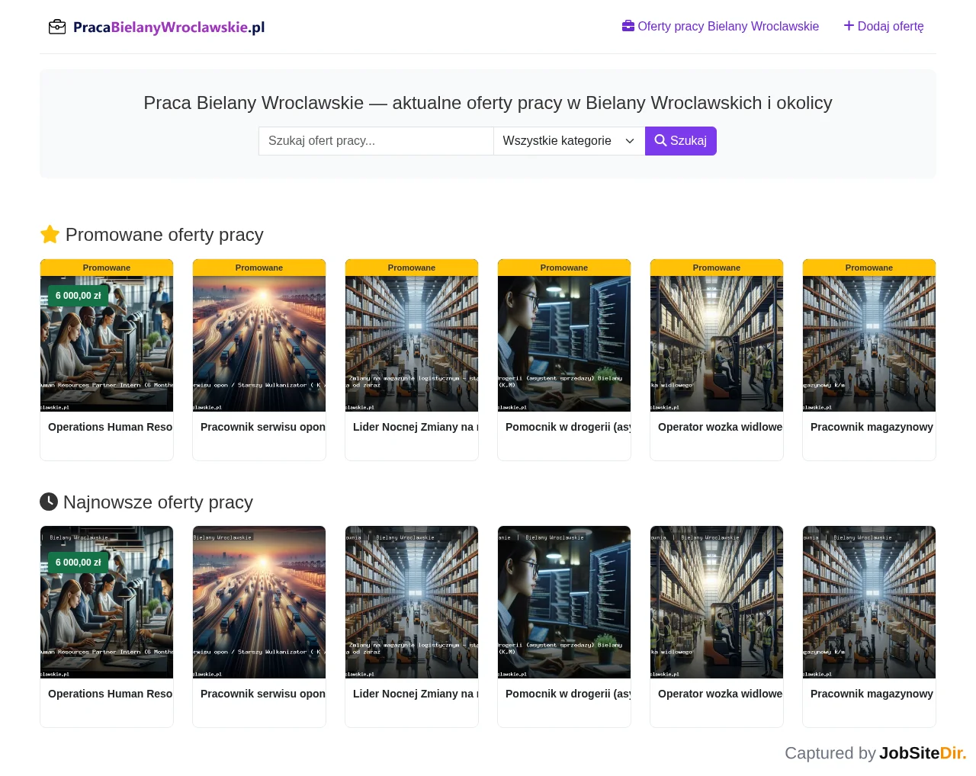Click the Dodaj ofertę link
Viewport: 976px width, 776px height.
(884, 26)
